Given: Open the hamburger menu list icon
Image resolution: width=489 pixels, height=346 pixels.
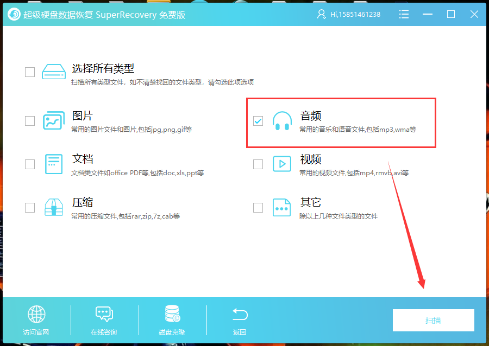Looking at the screenshot, I should tap(404, 14).
